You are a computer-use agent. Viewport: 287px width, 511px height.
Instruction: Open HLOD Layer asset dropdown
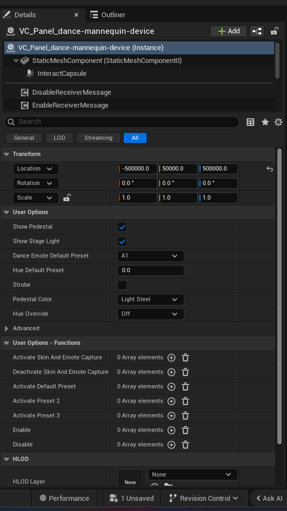pos(193,474)
